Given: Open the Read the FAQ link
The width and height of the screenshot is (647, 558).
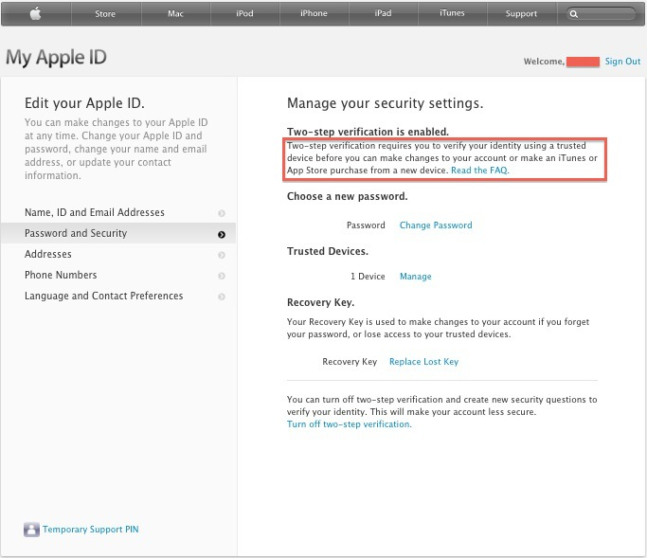Looking at the screenshot, I should point(480,171).
